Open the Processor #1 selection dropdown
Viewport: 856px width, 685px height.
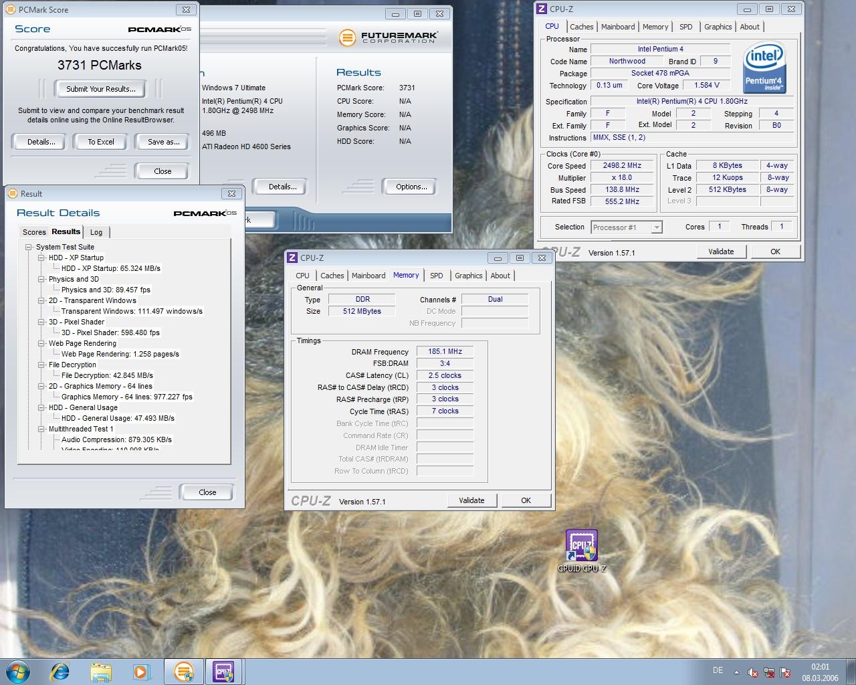(627, 227)
